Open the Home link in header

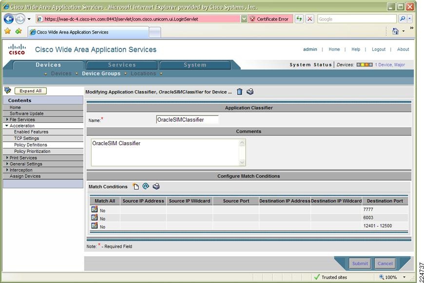point(334,49)
